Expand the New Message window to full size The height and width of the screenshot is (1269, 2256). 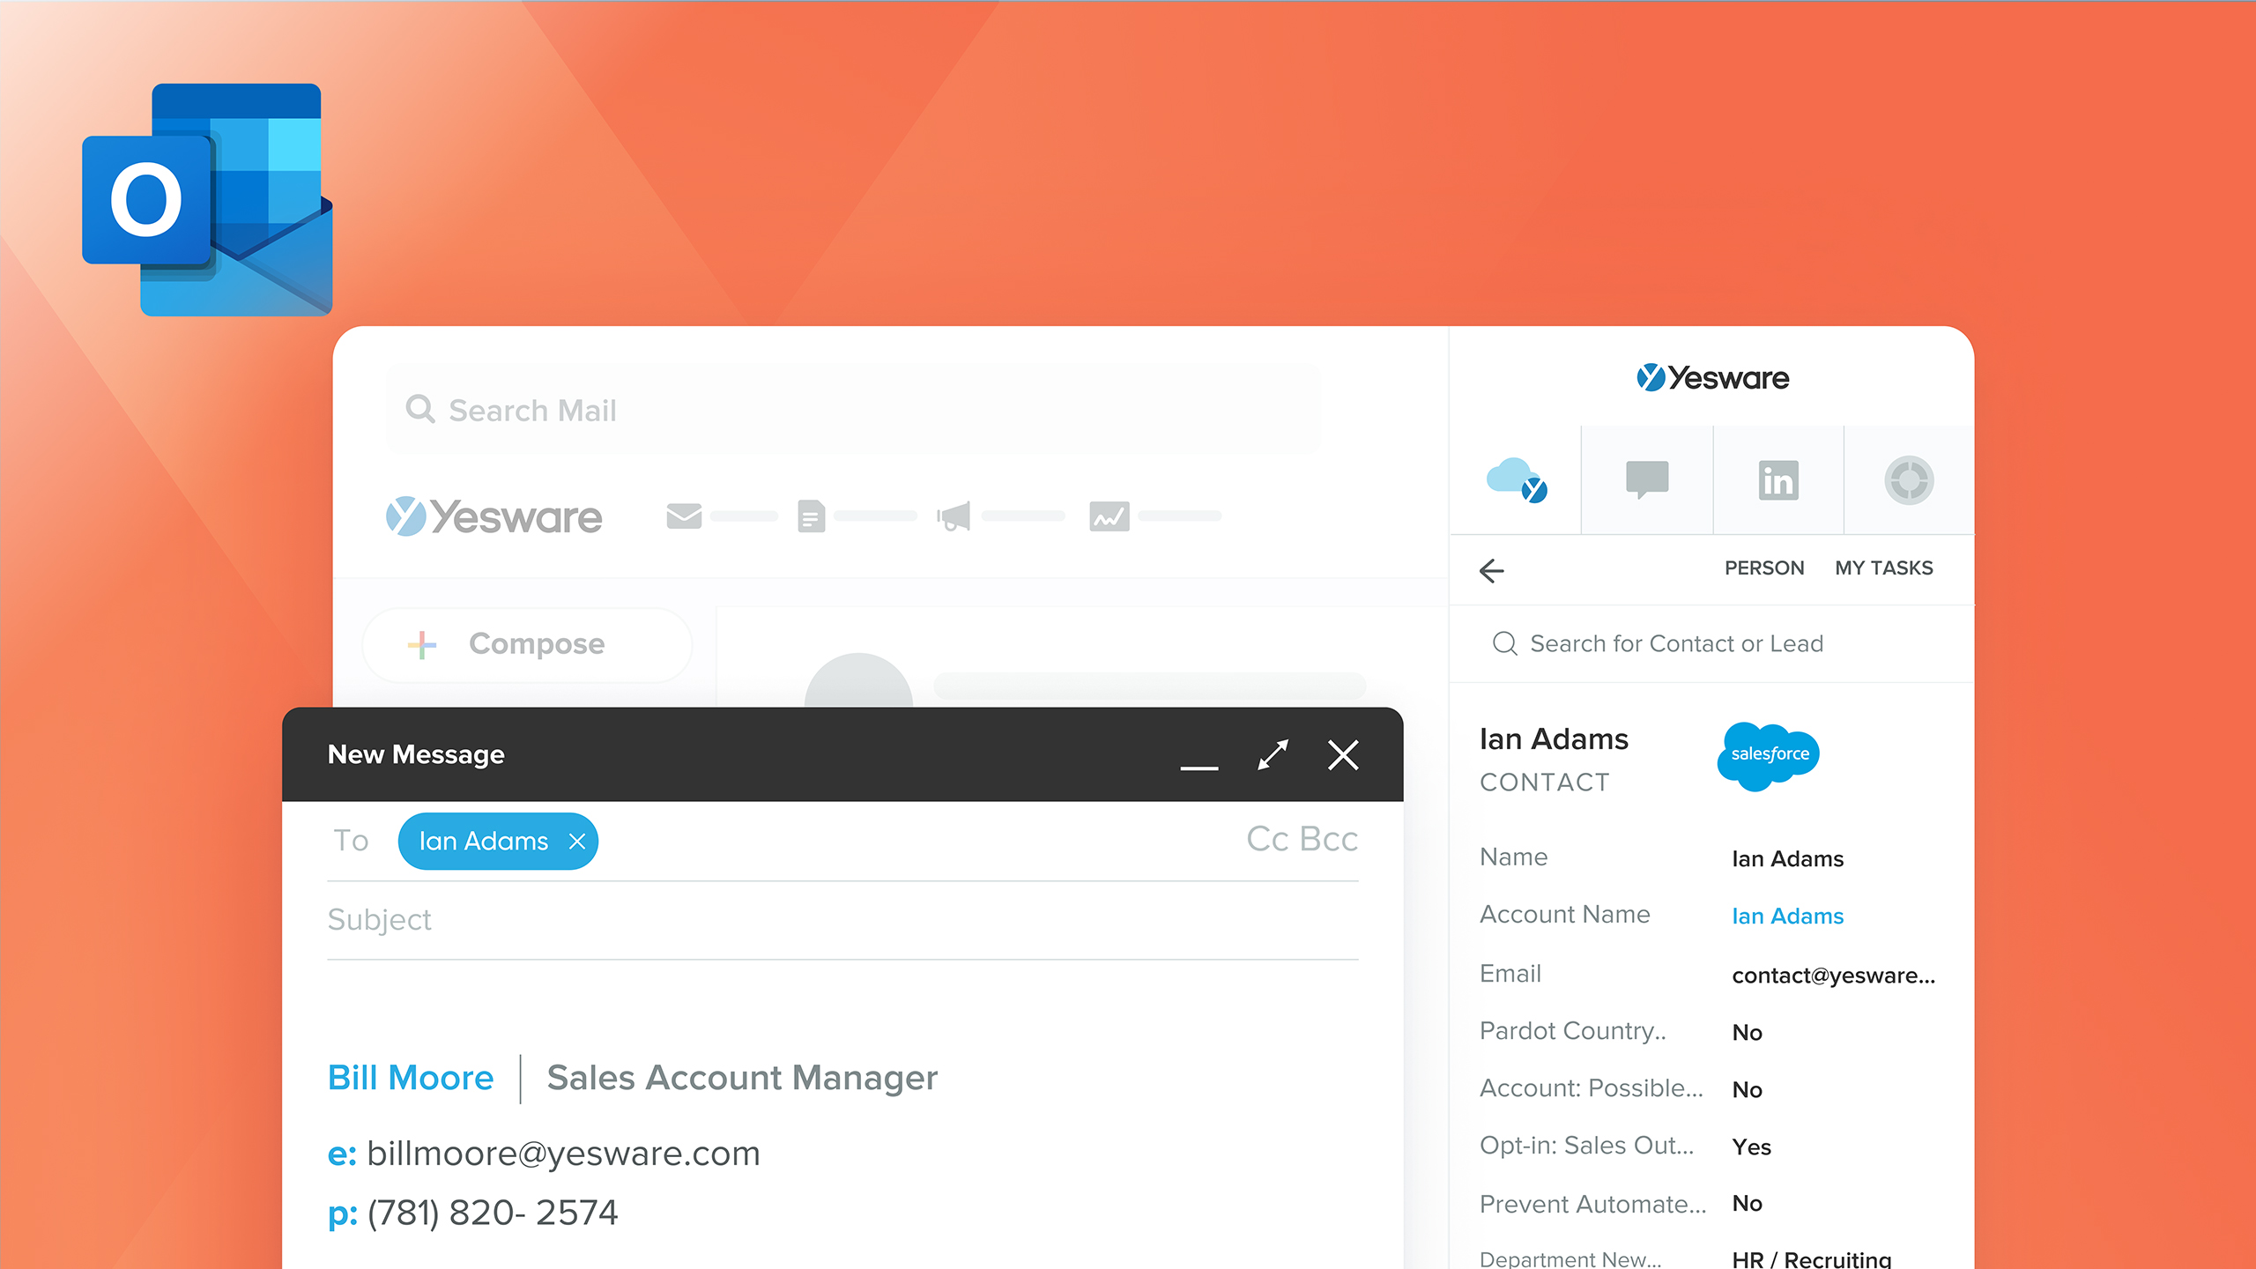[x=1273, y=754]
